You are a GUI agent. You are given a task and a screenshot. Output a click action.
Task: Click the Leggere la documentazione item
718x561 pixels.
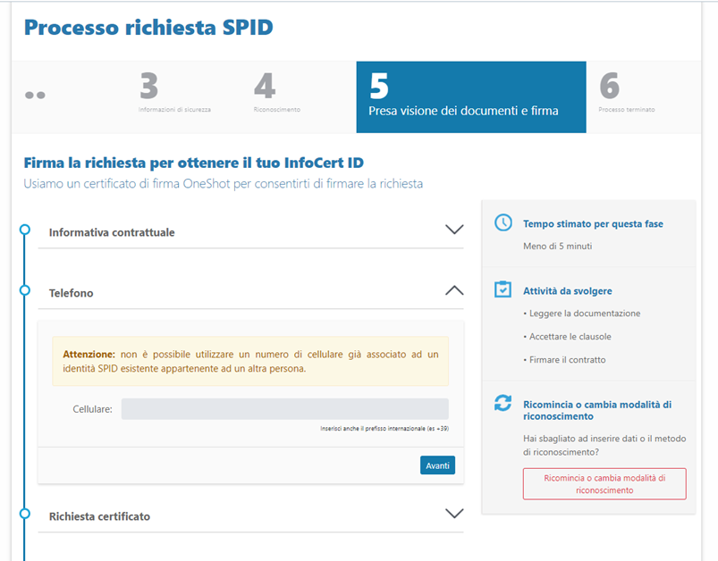(x=581, y=314)
